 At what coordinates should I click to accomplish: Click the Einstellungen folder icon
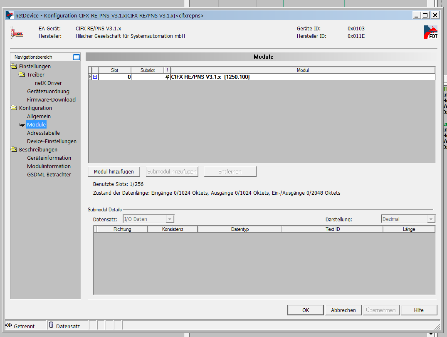click(14, 66)
